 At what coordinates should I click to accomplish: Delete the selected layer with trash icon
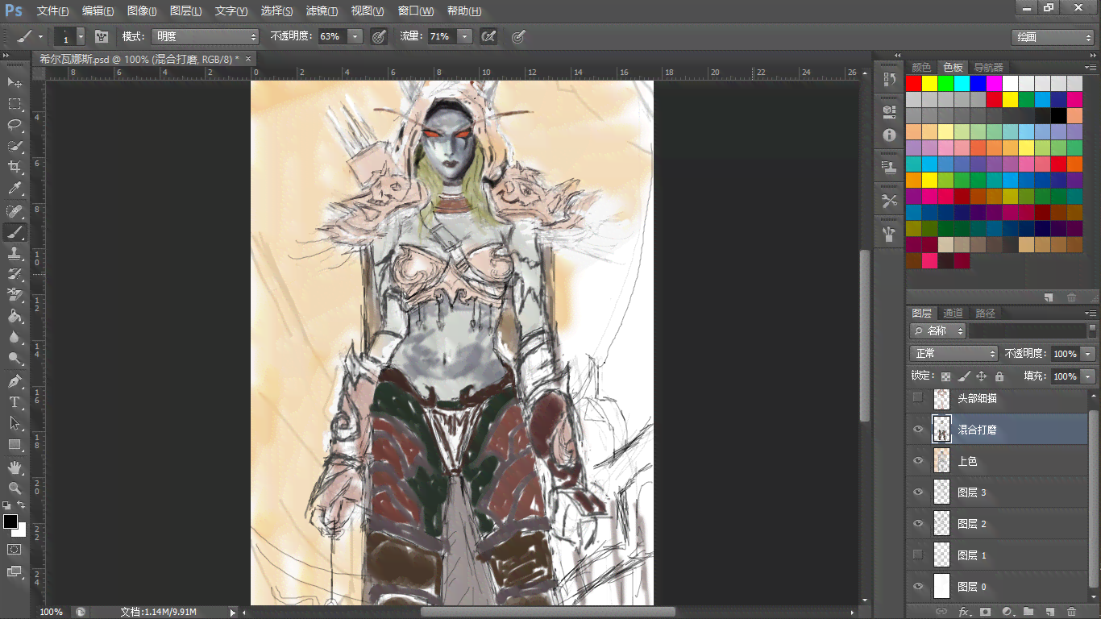pos(1071,612)
